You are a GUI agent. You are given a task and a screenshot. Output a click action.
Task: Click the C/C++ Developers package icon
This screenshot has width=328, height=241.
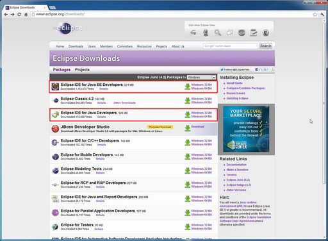(55, 142)
